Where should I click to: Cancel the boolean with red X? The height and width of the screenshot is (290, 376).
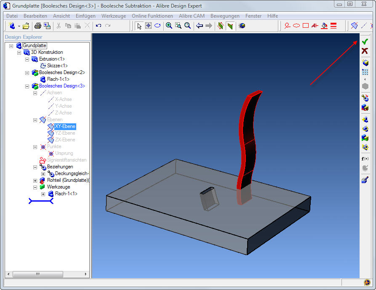[365, 51]
